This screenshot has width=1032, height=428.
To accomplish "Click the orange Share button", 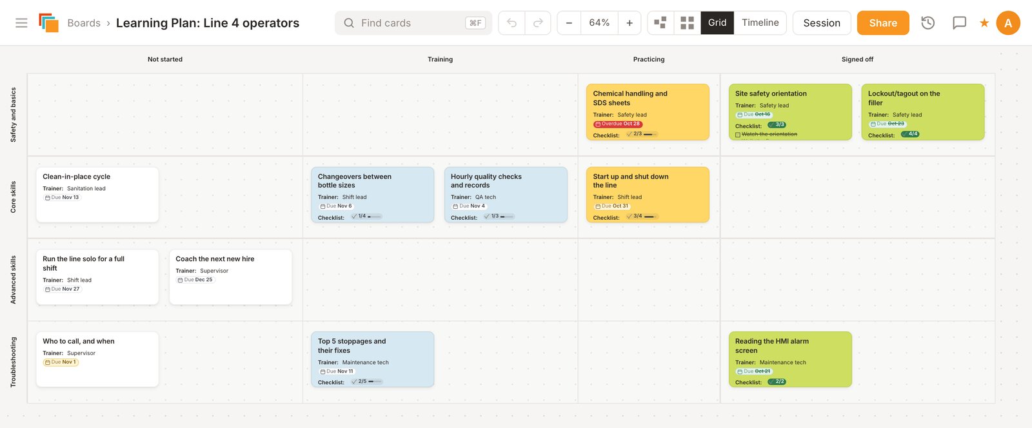I will pyautogui.click(x=883, y=23).
